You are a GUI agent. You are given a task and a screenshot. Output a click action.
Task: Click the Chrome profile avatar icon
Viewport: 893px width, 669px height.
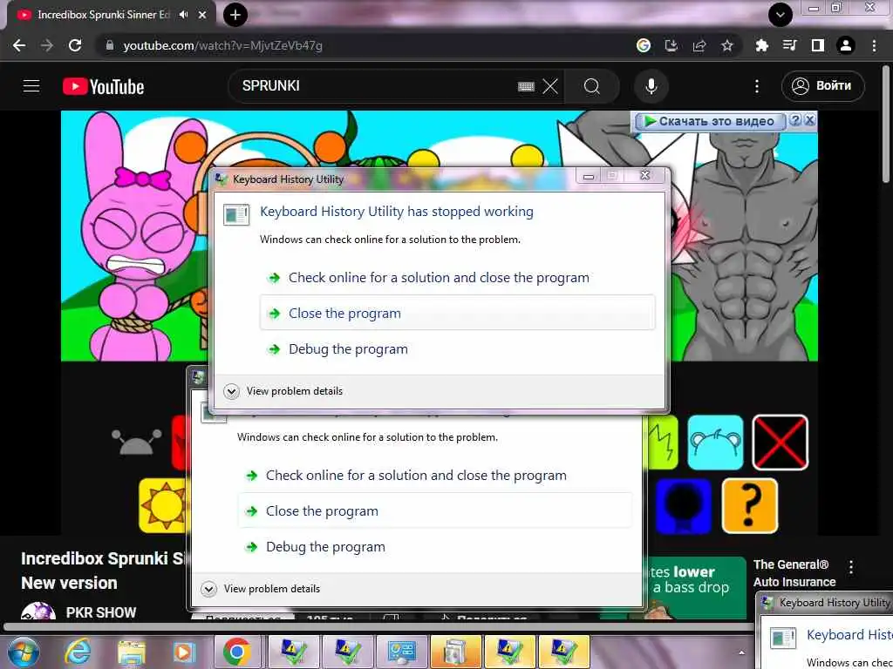(846, 45)
